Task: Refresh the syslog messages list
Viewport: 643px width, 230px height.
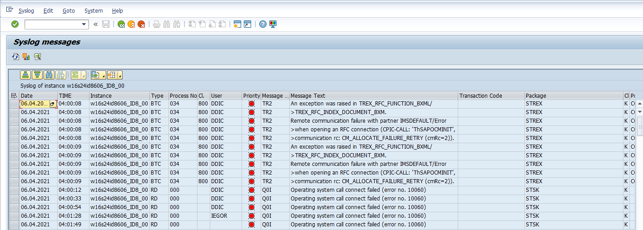Action: [x=15, y=56]
